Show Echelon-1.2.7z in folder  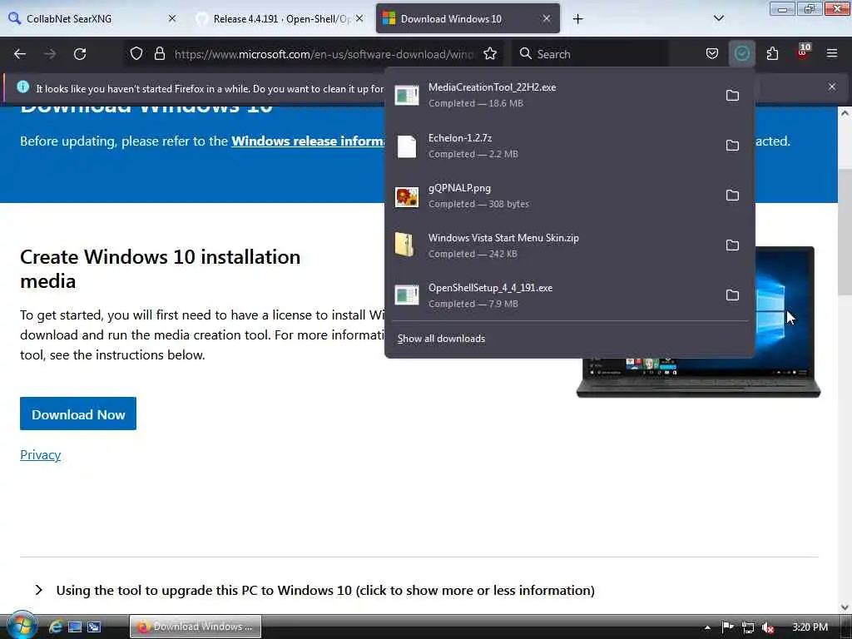tap(732, 146)
